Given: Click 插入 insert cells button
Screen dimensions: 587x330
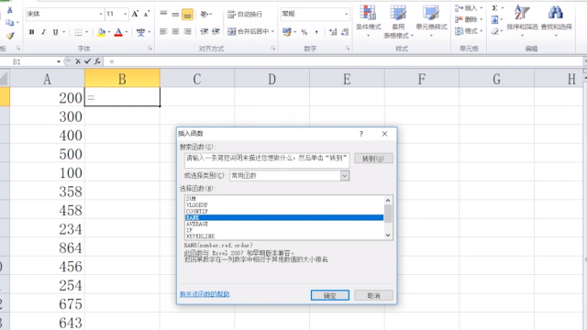Looking at the screenshot, I should tap(469, 8).
